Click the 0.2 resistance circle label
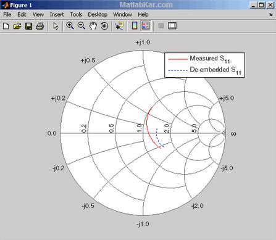 84,128
